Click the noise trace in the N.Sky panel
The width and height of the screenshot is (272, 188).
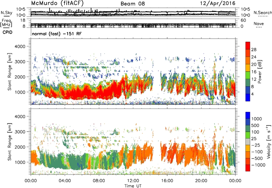click(133, 13)
